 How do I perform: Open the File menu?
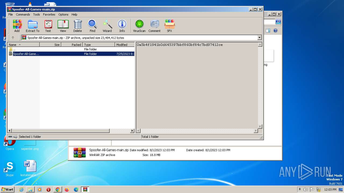point(10,14)
